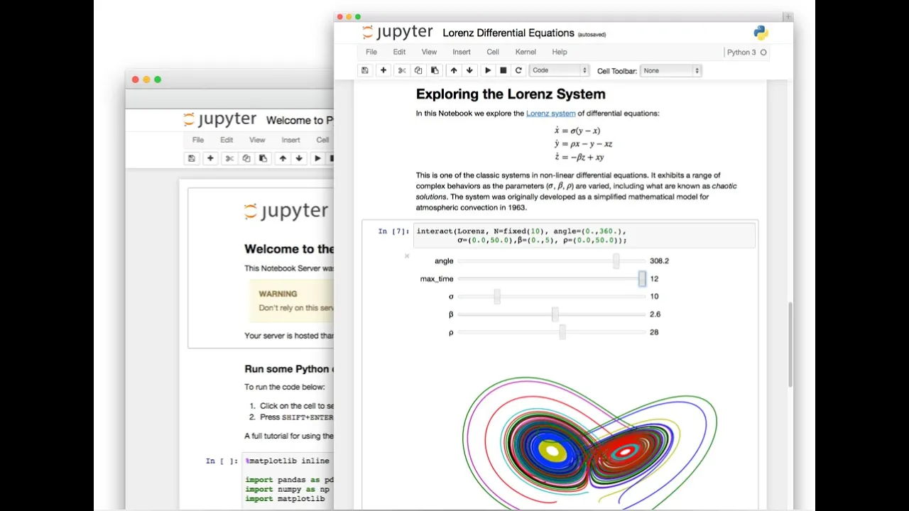
Task: Open View menu in Lorenz notebook
Action: (429, 52)
